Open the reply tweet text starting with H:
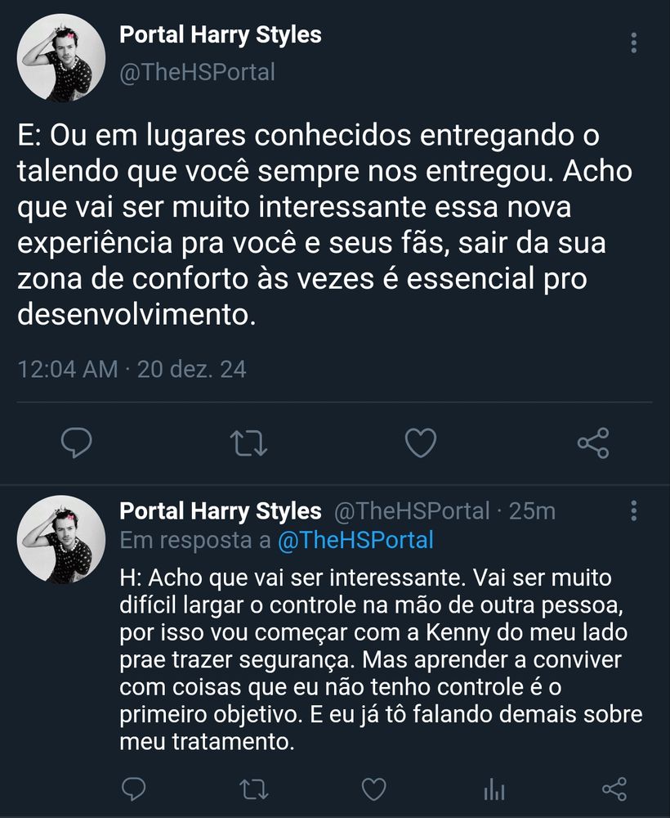The image size is (670, 818). click(376, 659)
